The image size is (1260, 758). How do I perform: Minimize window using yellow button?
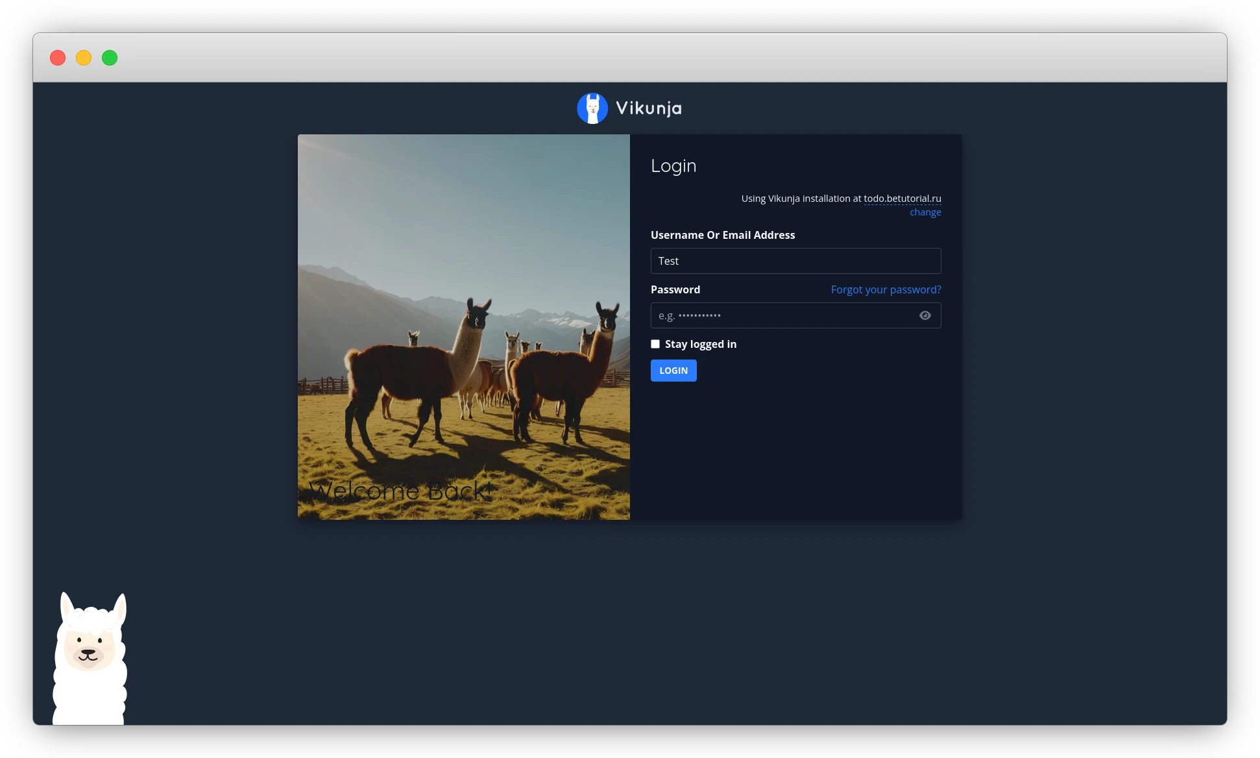[x=84, y=58]
